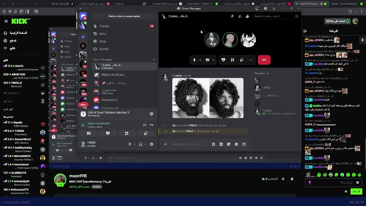The width and height of the screenshot is (366, 206).
Task: Add friends to the group DM
Action: pyautogui.click(x=240, y=16)
